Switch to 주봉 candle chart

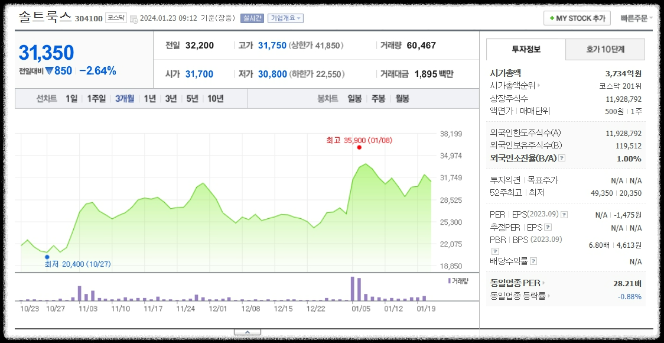(378, 99)
